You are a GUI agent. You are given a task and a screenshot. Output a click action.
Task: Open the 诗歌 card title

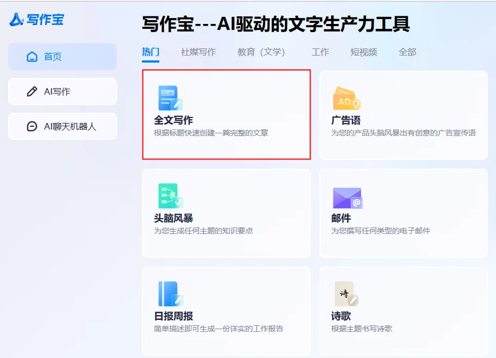(341, 316)
